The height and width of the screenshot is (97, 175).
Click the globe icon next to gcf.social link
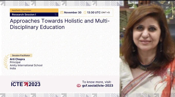[79, 85]
